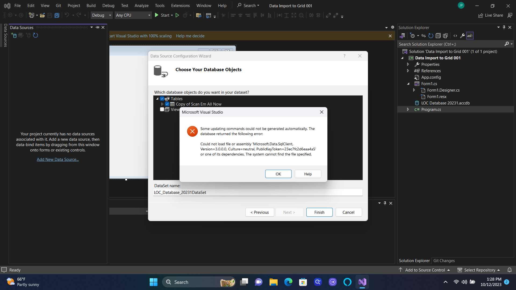Switch to the Git Changes tab
516x290 pixels.
(444, 261)
